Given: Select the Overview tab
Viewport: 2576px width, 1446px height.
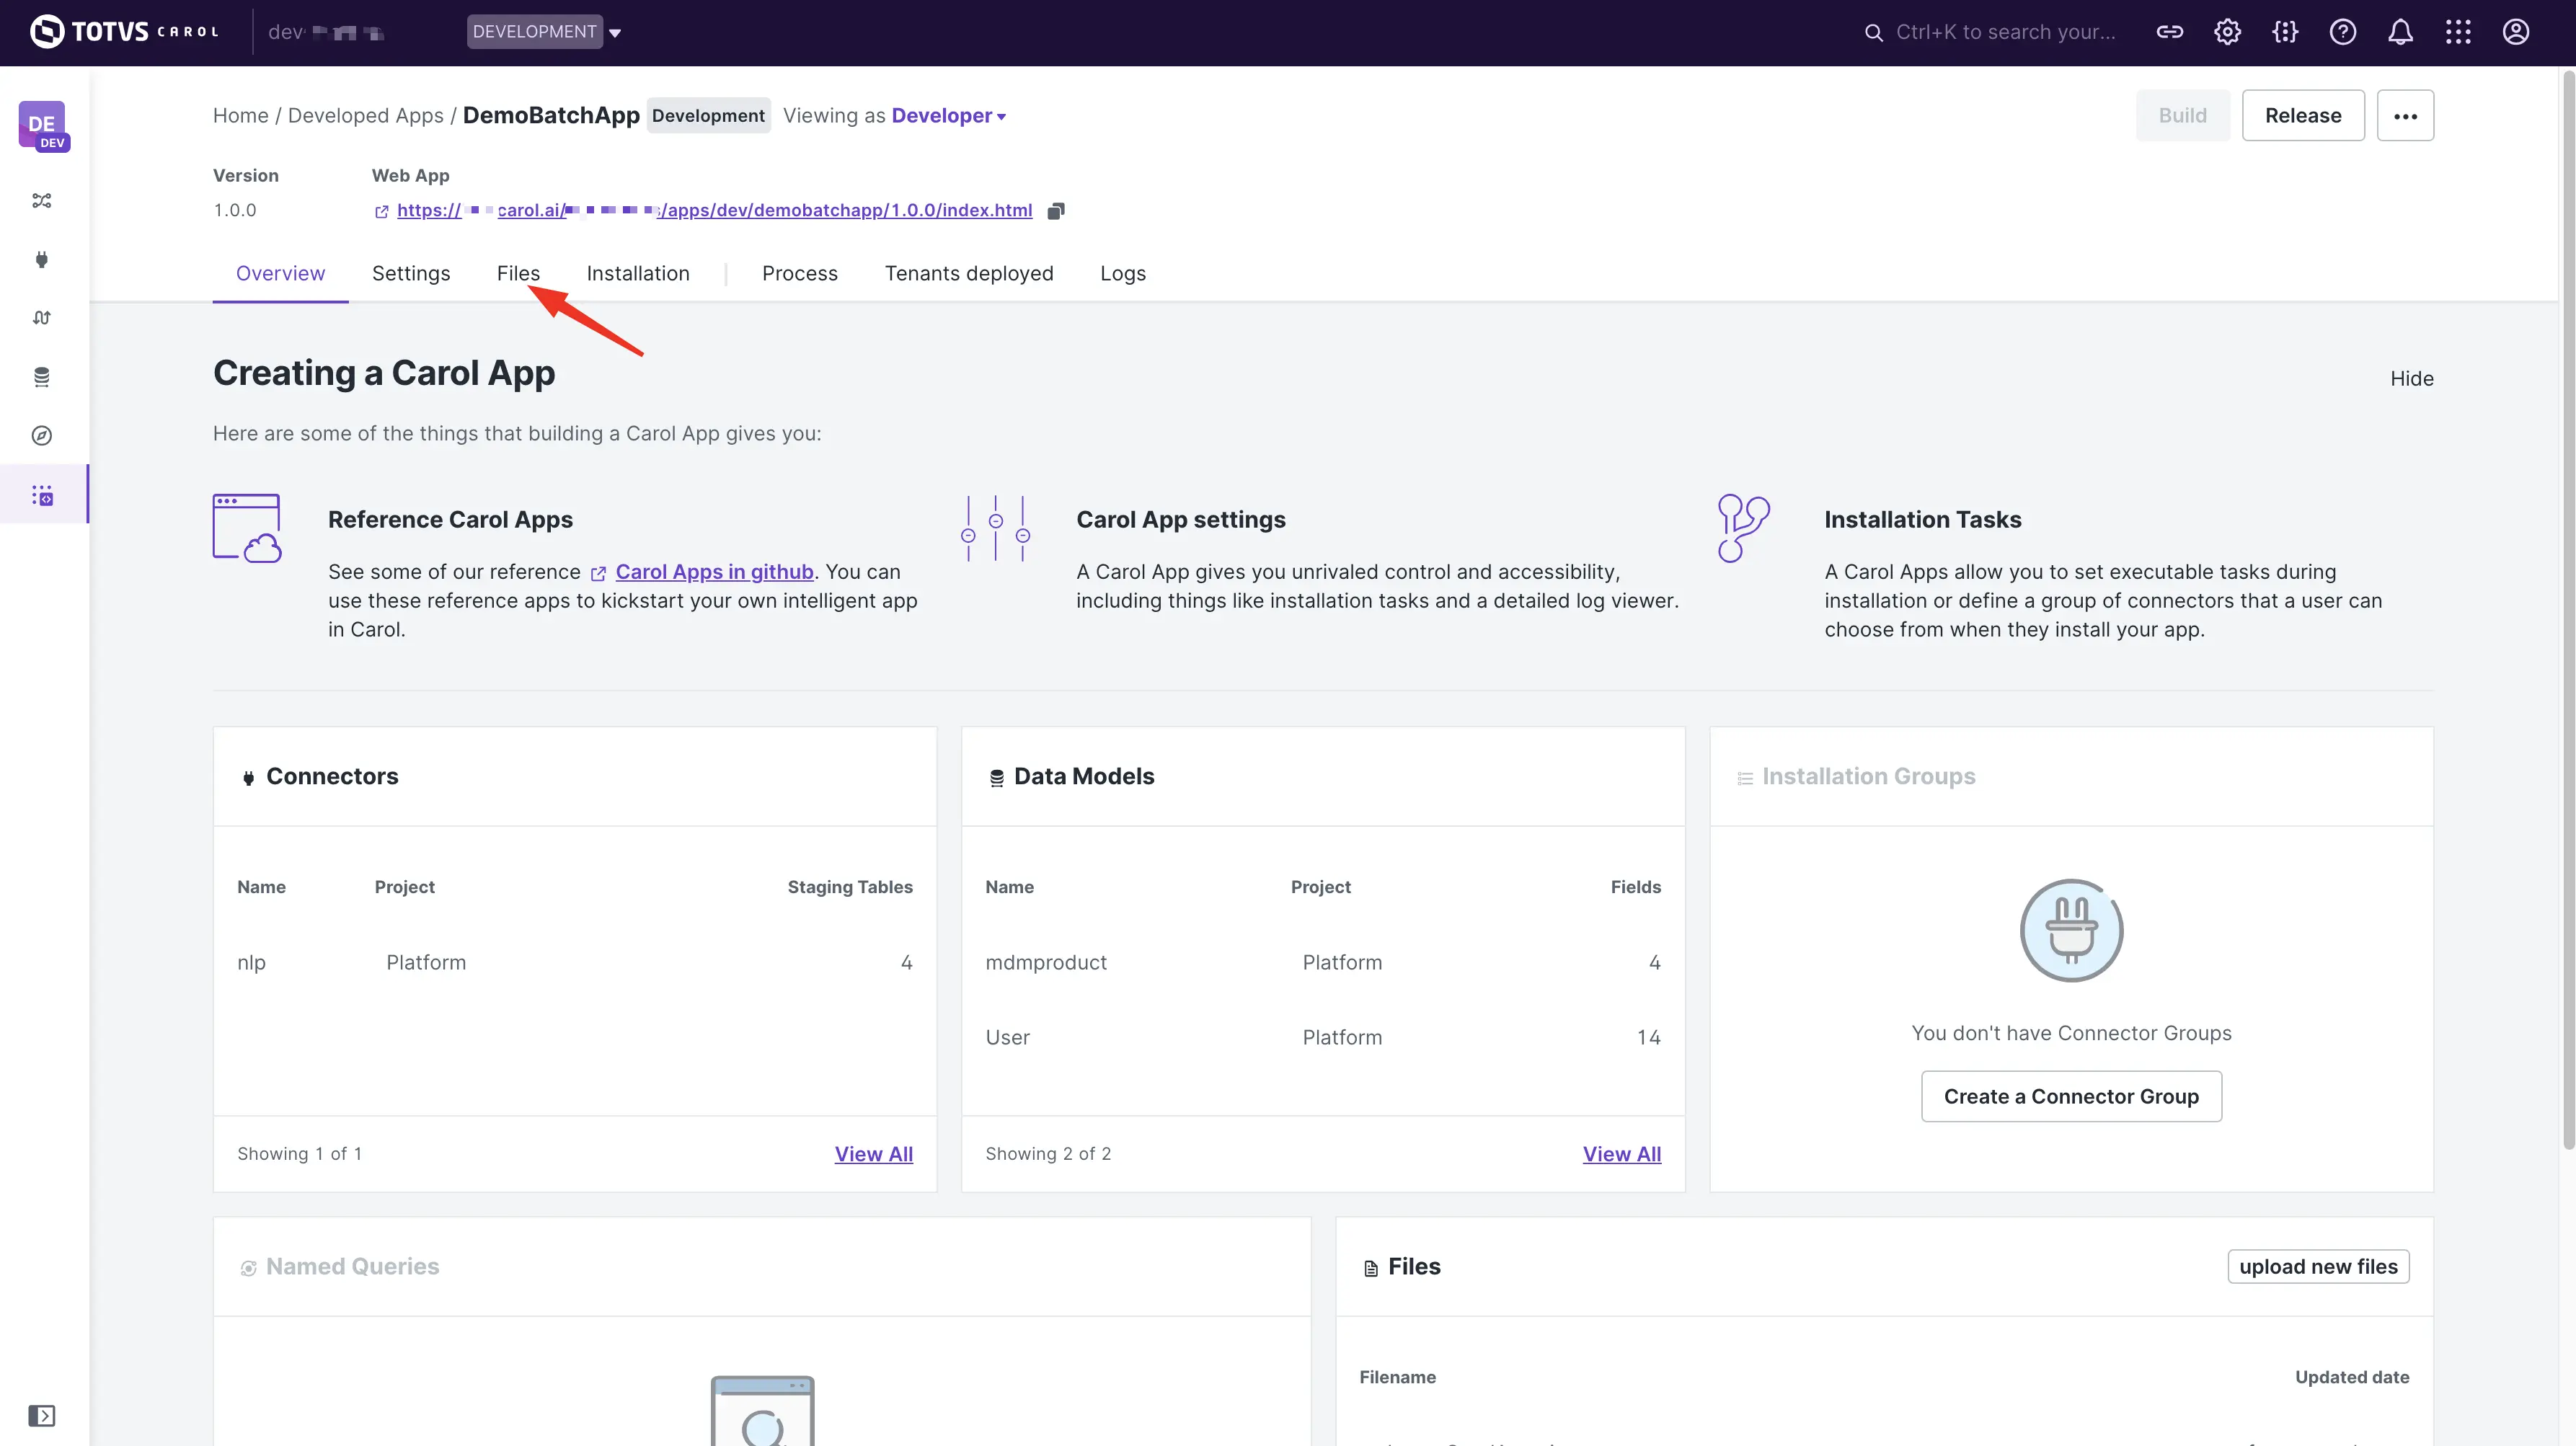Looking at the screenshot, I should (280, 273).
